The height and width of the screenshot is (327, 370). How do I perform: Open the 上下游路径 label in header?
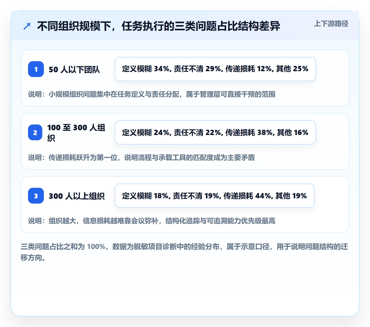click(331, 24)
